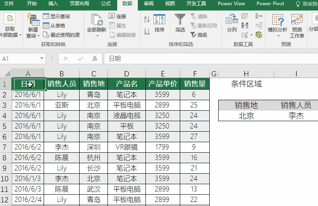
Task: Click the 重新应用 filter button
Action: [204, 26]
